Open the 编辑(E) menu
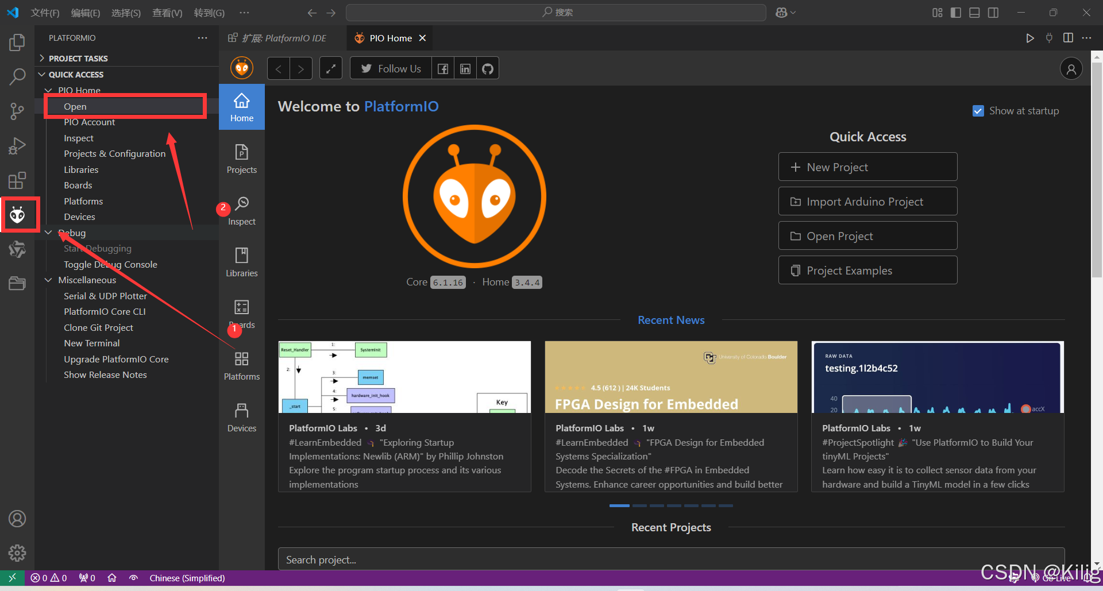 [85, 13]
